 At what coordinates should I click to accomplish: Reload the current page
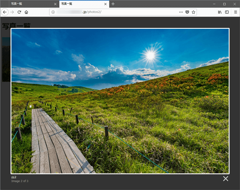(x=19, y=12)
